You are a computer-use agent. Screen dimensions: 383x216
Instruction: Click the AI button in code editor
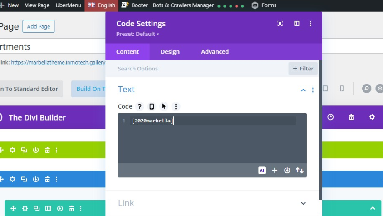pos(262,171)
